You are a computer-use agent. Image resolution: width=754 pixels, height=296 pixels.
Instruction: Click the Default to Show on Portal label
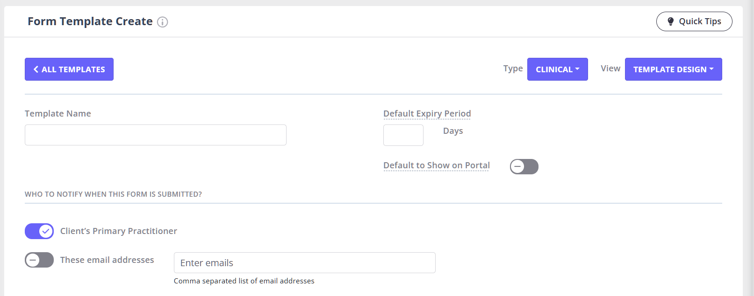pos(437,165)
